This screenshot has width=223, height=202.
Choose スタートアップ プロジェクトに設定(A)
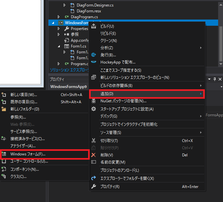[x=147, y=109]
